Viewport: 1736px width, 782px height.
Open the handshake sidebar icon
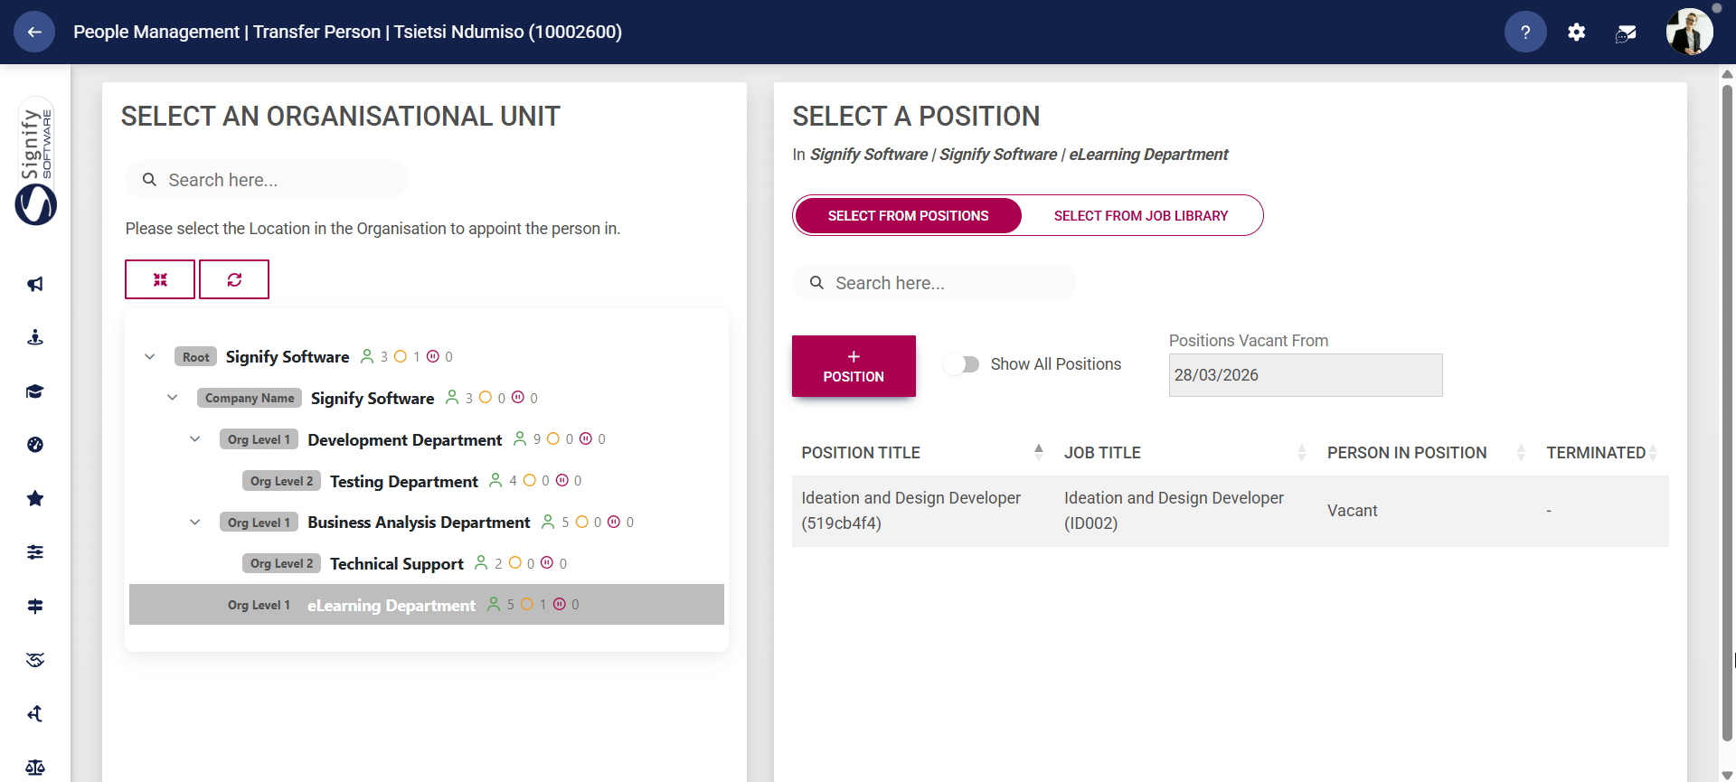click(35, 660)
